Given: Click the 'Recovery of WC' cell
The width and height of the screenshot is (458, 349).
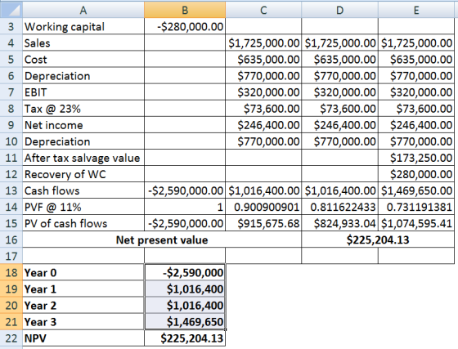Looking at the screenshot, I should [x=83, y=174].
